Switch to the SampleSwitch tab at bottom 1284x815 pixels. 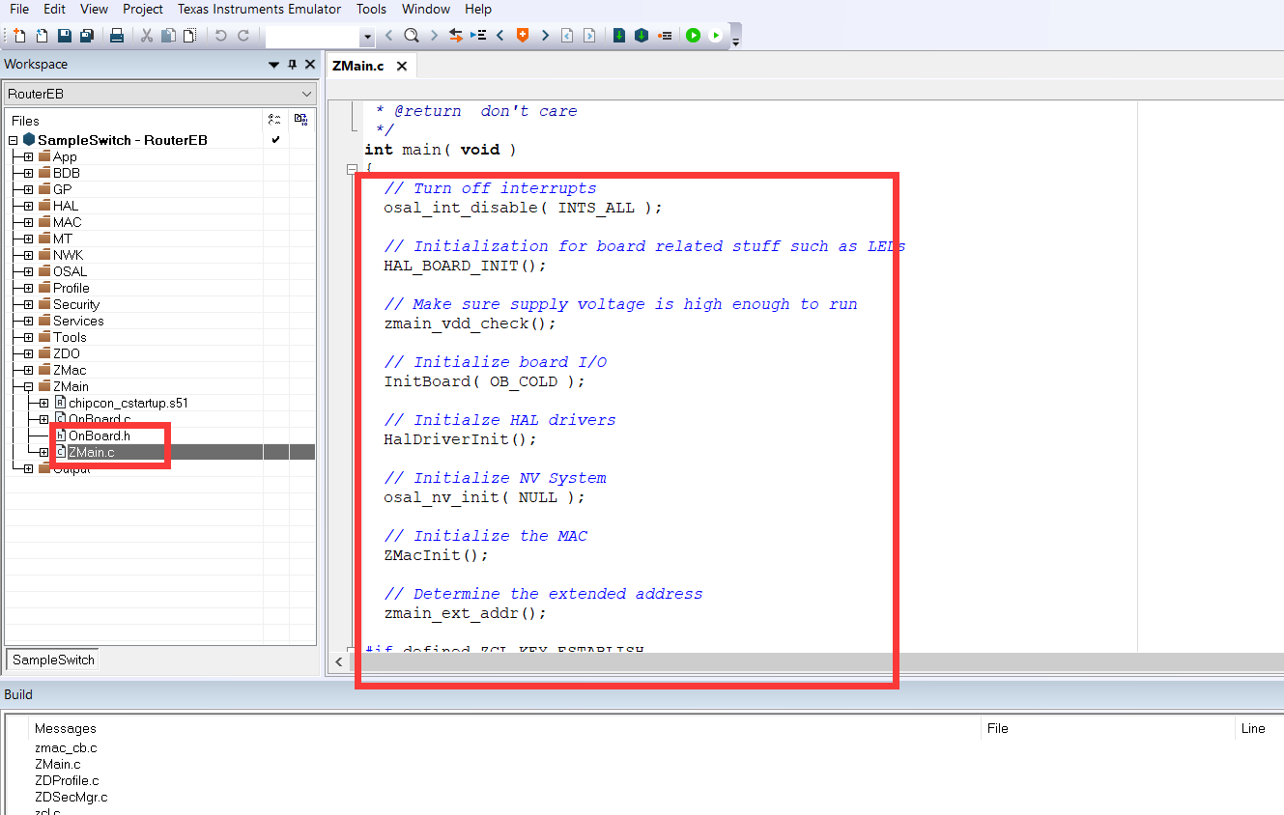tap(51, 660)
